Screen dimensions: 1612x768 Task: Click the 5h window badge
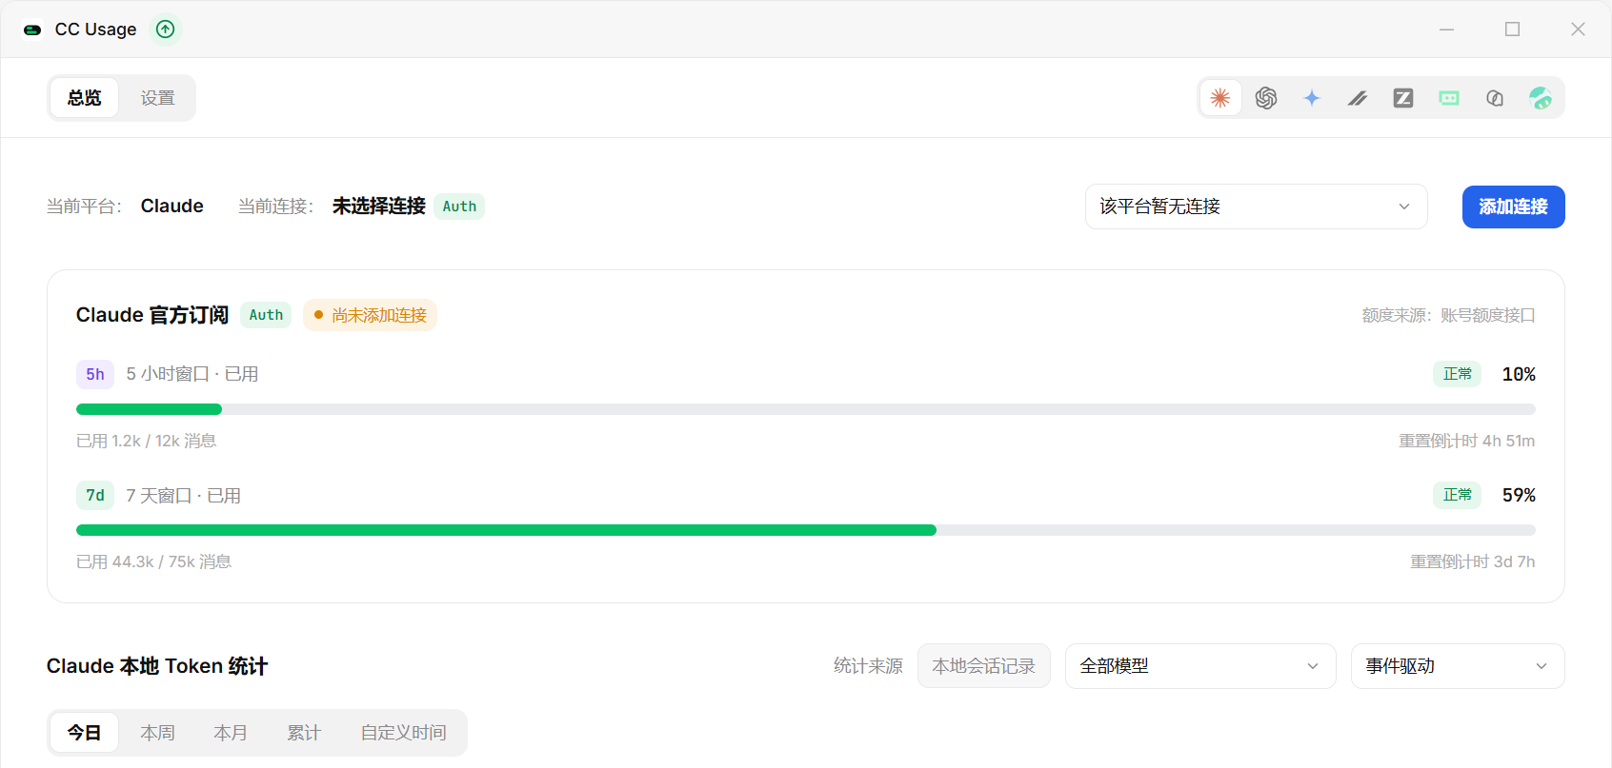(x=95, y=374)
